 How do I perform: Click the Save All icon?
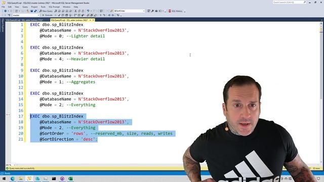point(35,11)
